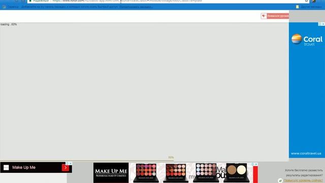Click the "loading : 60%" status text
The image size is (325, 183).
[x=9, y=24]
